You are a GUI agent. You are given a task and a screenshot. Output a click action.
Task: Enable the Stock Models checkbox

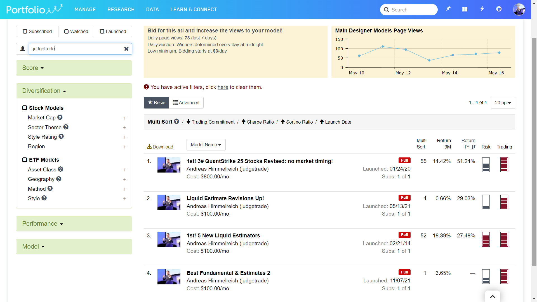25,108
